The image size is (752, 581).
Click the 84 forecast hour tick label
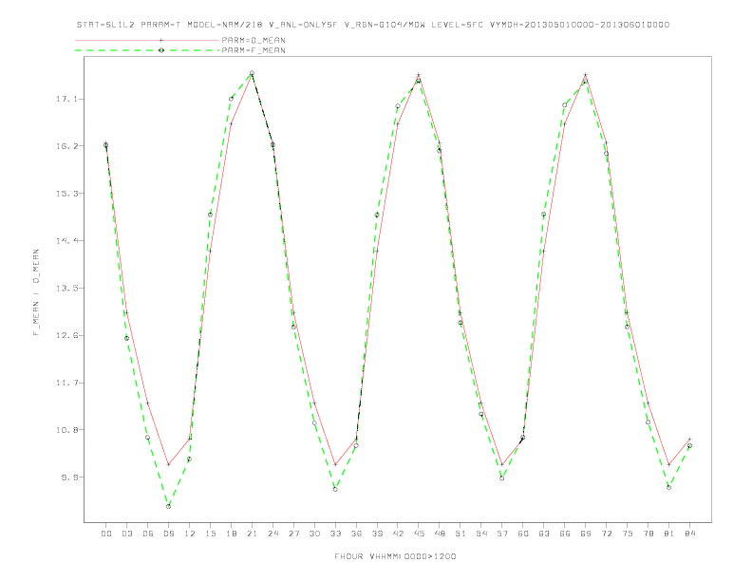point(689,534)
